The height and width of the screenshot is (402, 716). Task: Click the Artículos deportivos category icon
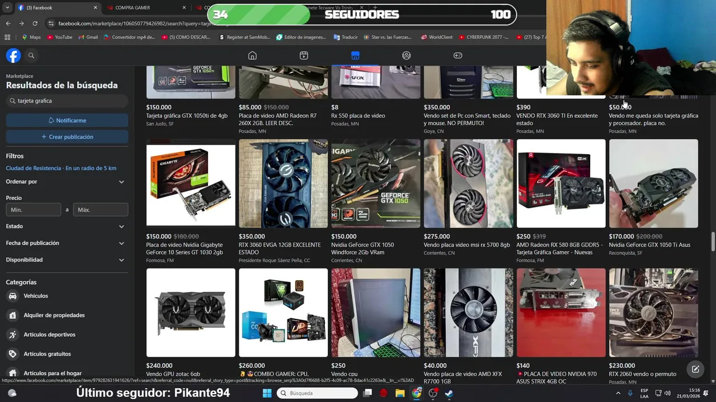click(x=12, y=334)
